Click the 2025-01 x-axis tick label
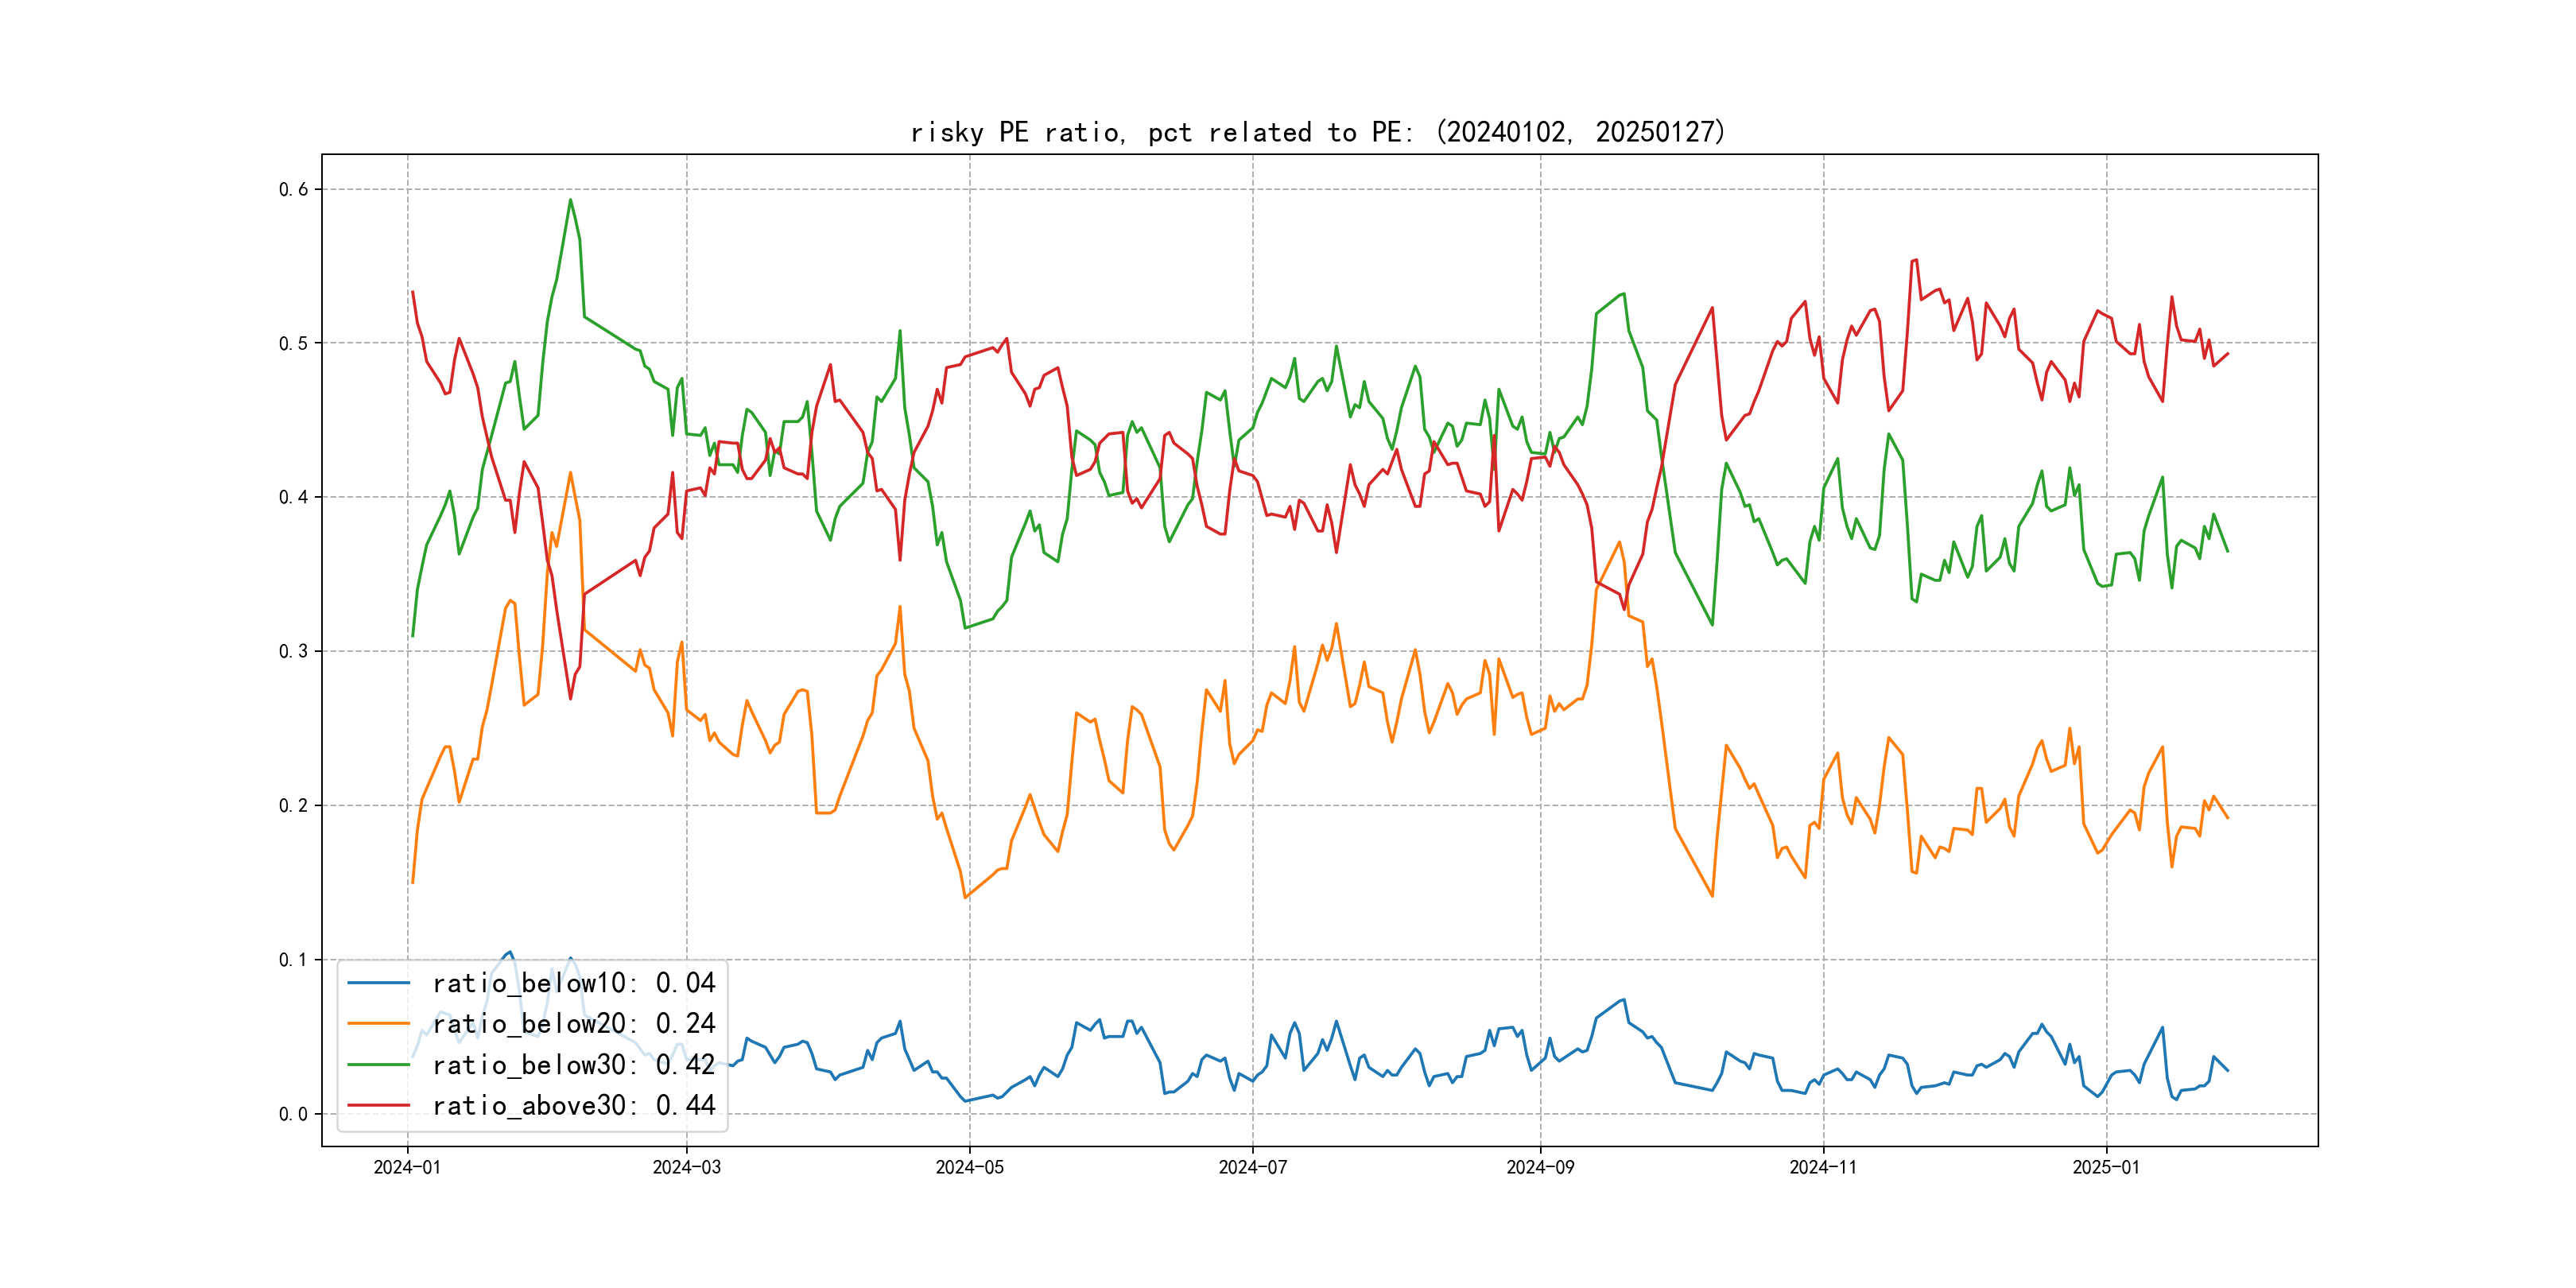The image size is (2576, 1288). pos(2106,1167)
